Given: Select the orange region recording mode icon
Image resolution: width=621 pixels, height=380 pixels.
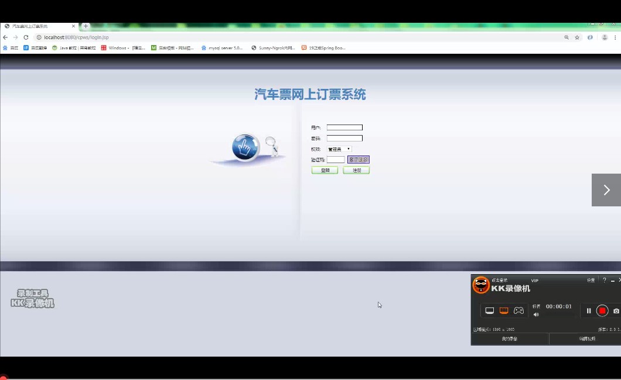Looking at the screenshot, I should 504,310.
